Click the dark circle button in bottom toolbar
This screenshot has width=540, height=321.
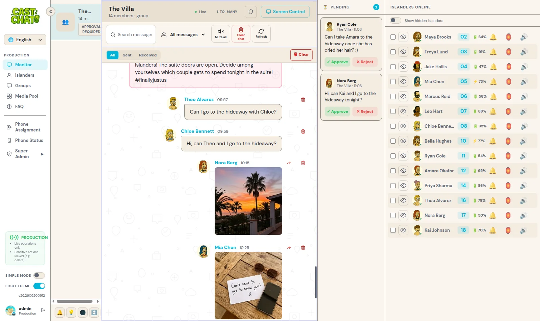[x=83, y=313]
